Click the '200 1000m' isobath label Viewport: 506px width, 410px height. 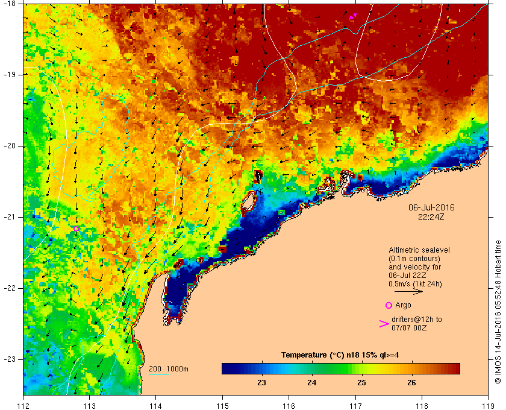tap(169, 369)
